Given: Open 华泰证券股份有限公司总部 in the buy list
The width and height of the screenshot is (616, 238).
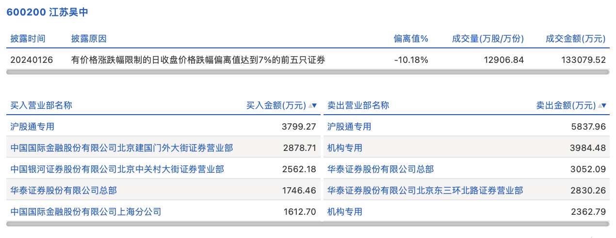Looking at the screenshot, I should pyautogui.click(x=64, y=191).
